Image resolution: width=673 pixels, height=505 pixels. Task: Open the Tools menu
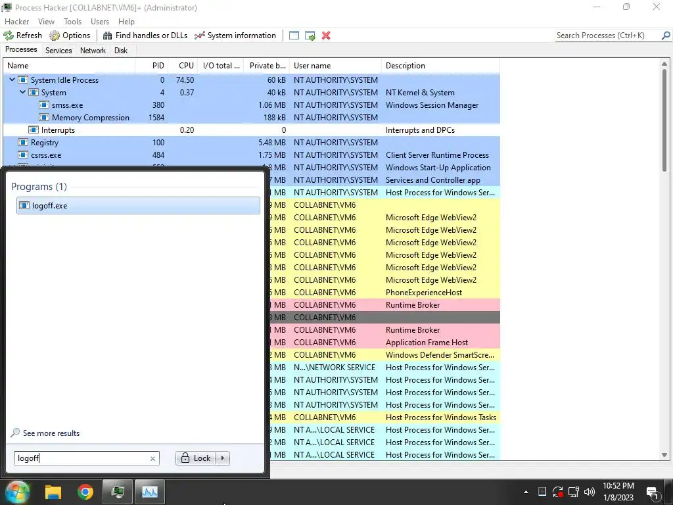(72, 22)
